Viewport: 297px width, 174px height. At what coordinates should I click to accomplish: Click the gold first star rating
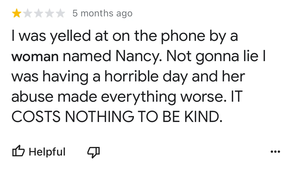point(16,13)
